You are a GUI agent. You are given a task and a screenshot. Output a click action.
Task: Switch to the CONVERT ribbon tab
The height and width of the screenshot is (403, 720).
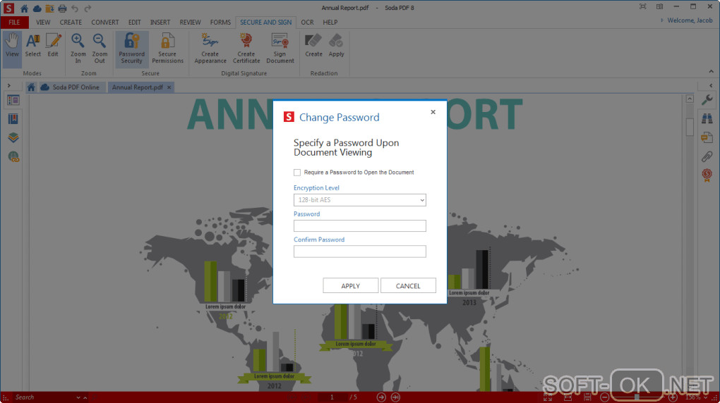[104, 22]
